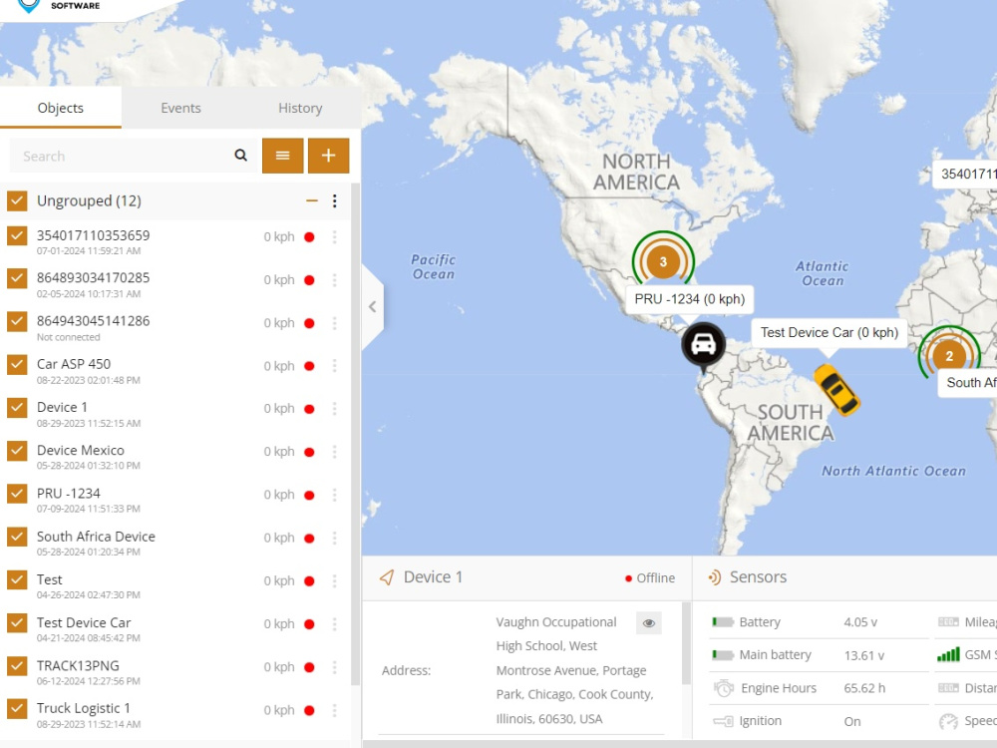Select Truck Logistic 1 in list
The width and height of the screenshot is (997, 748).
pyautogui.click(x=84, y=708)
